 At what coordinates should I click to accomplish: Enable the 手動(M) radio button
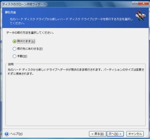click(x=15, y=56)
